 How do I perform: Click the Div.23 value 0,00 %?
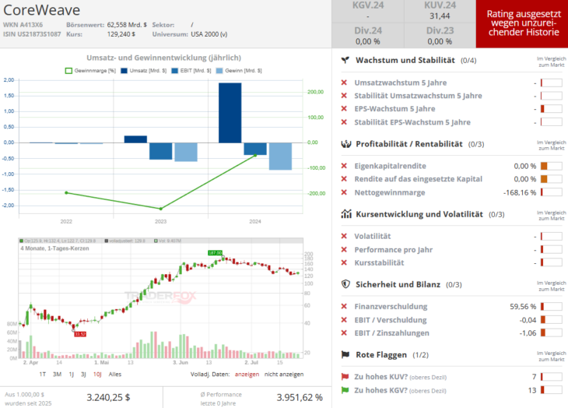440,42
